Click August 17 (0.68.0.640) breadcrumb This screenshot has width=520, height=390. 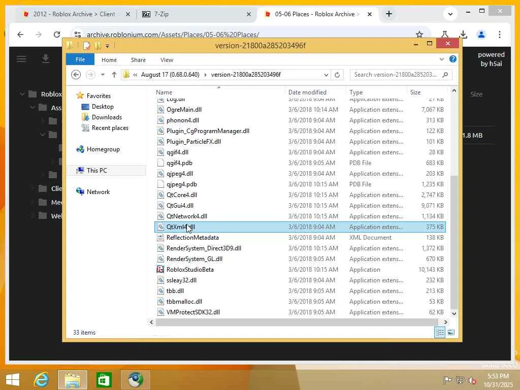pos(170,75)
